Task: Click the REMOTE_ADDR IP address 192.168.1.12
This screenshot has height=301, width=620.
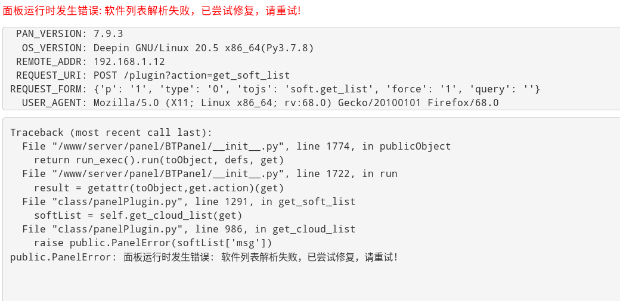Action: [129, 61]
